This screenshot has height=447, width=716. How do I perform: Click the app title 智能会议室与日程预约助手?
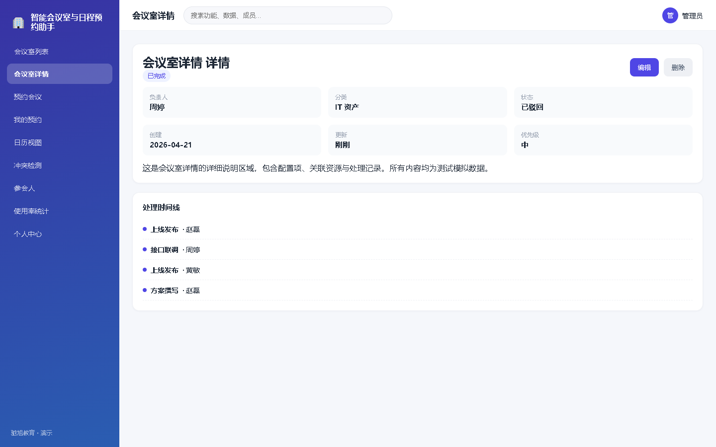click(x=67, y=22)
